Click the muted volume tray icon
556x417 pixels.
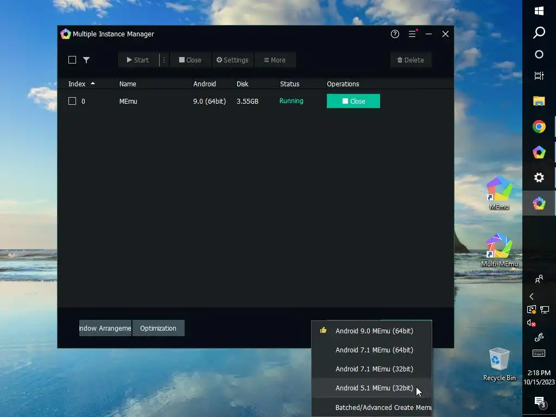(x=531, y=323)
